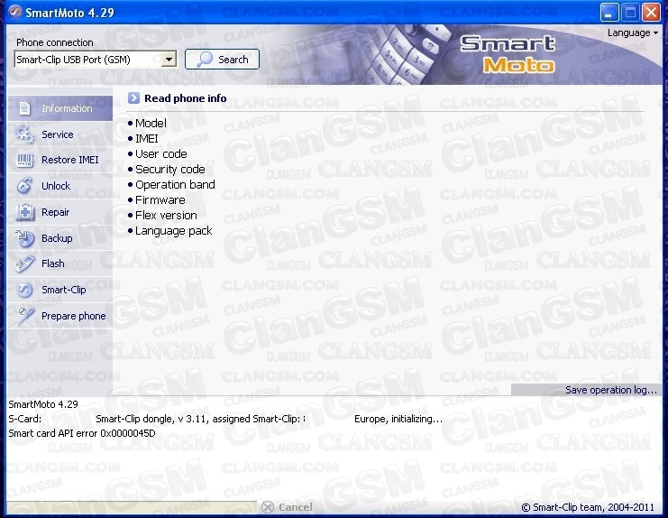Click the Read phone info link
The width and height of the screenshot is (668, 518).
[x=186, y=98]
